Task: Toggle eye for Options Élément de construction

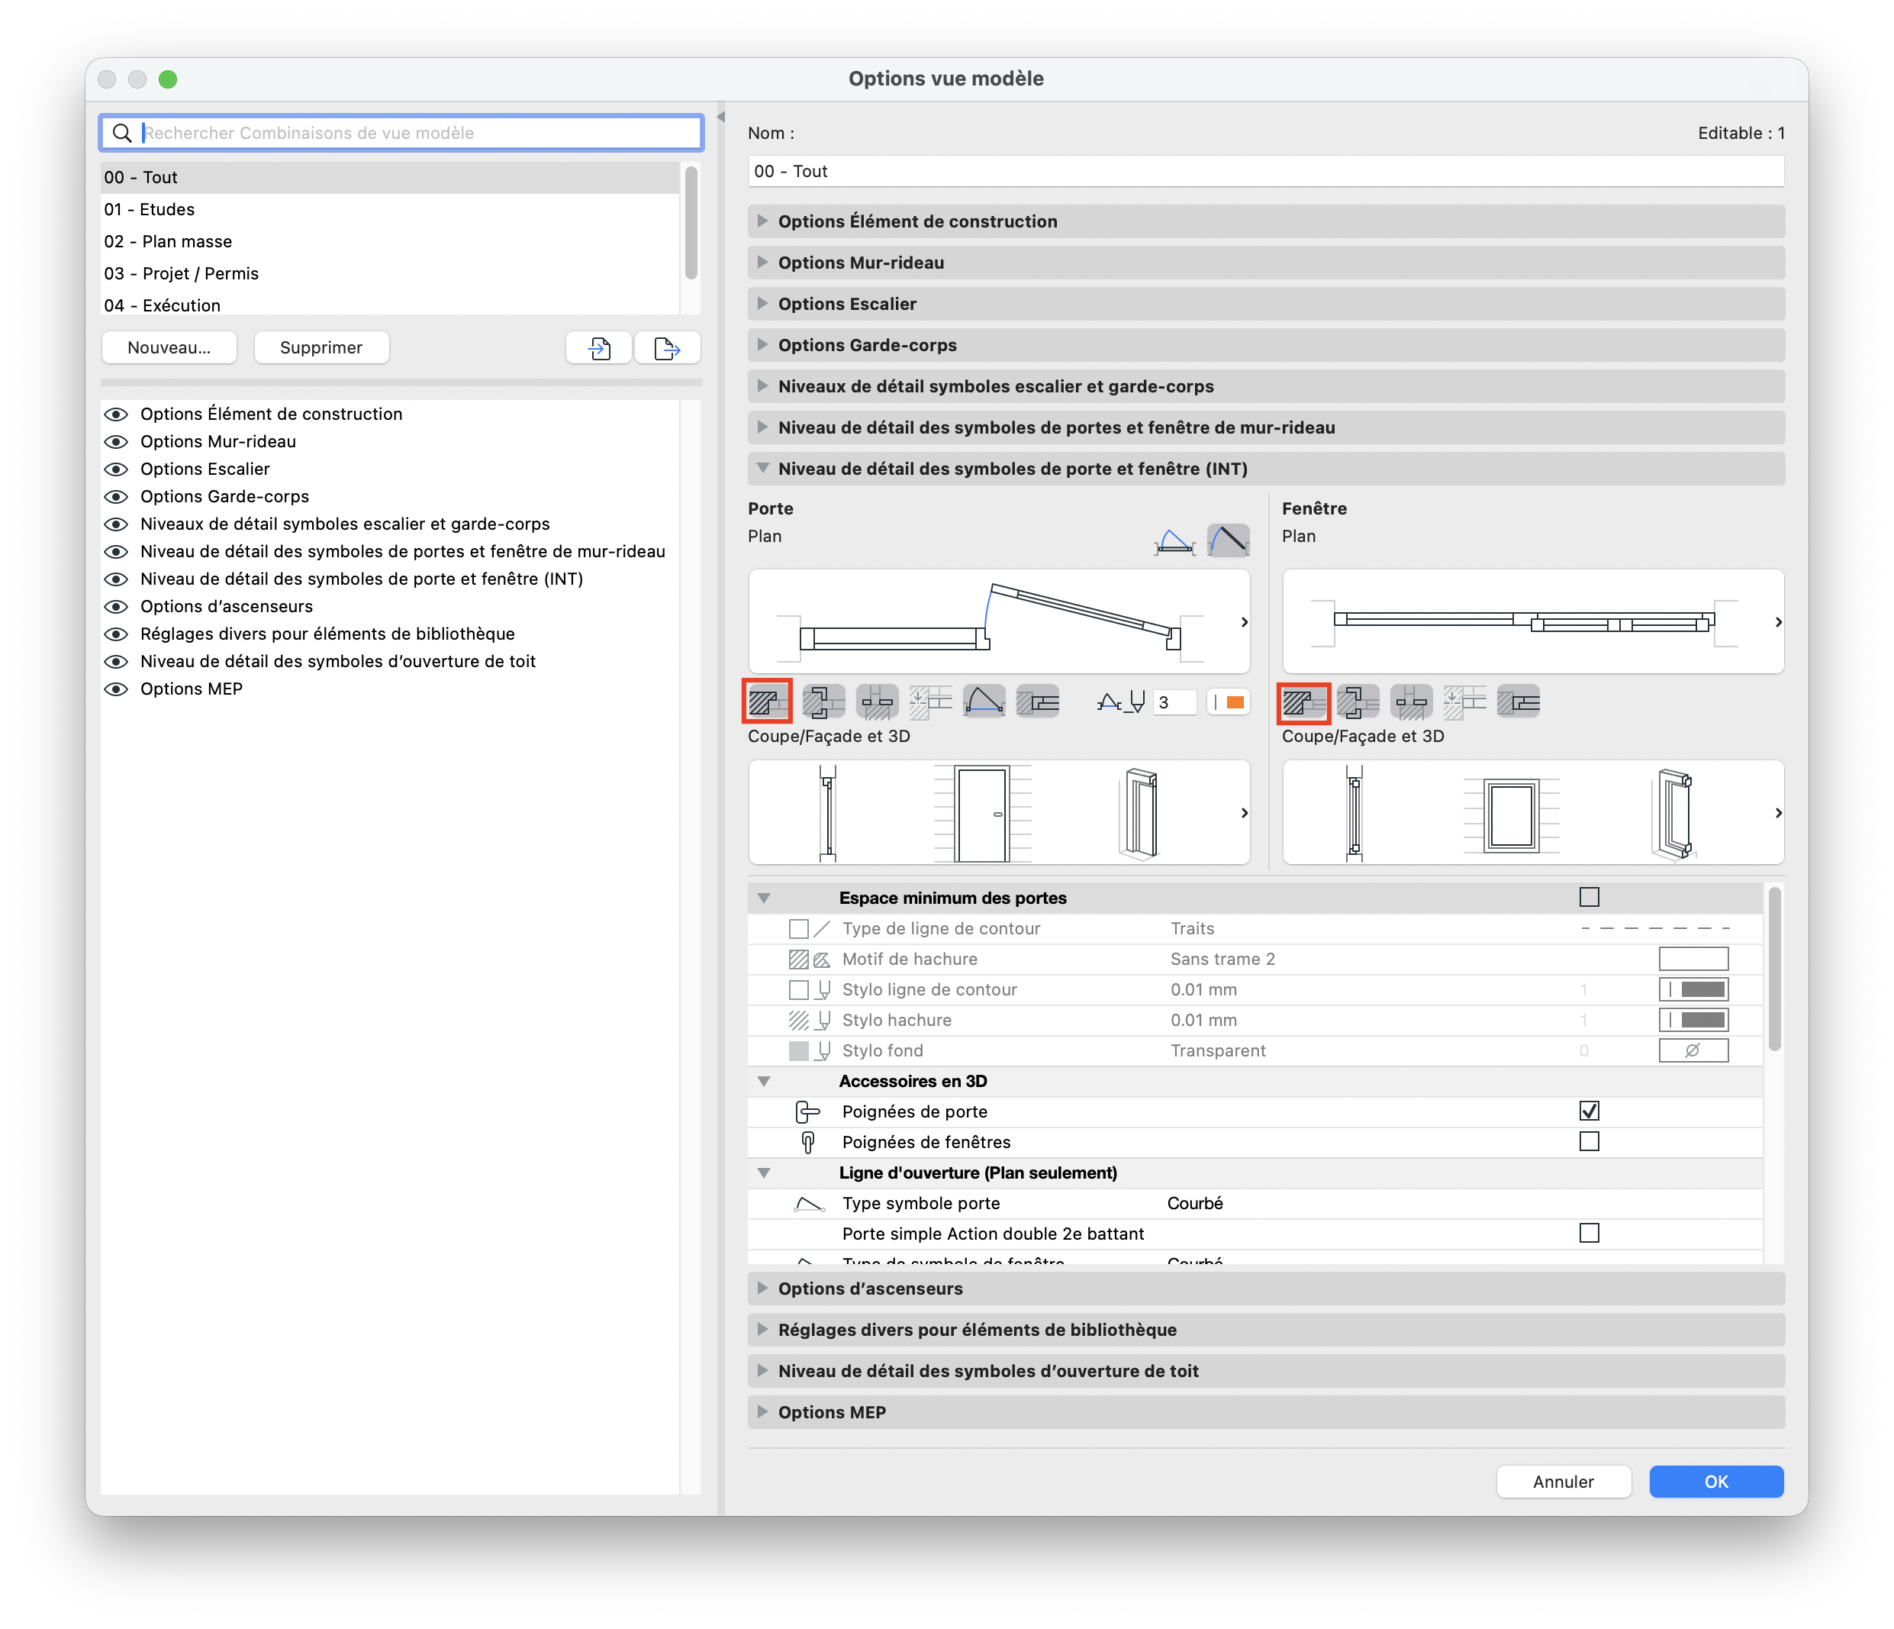Action: [x=116, y=415]
